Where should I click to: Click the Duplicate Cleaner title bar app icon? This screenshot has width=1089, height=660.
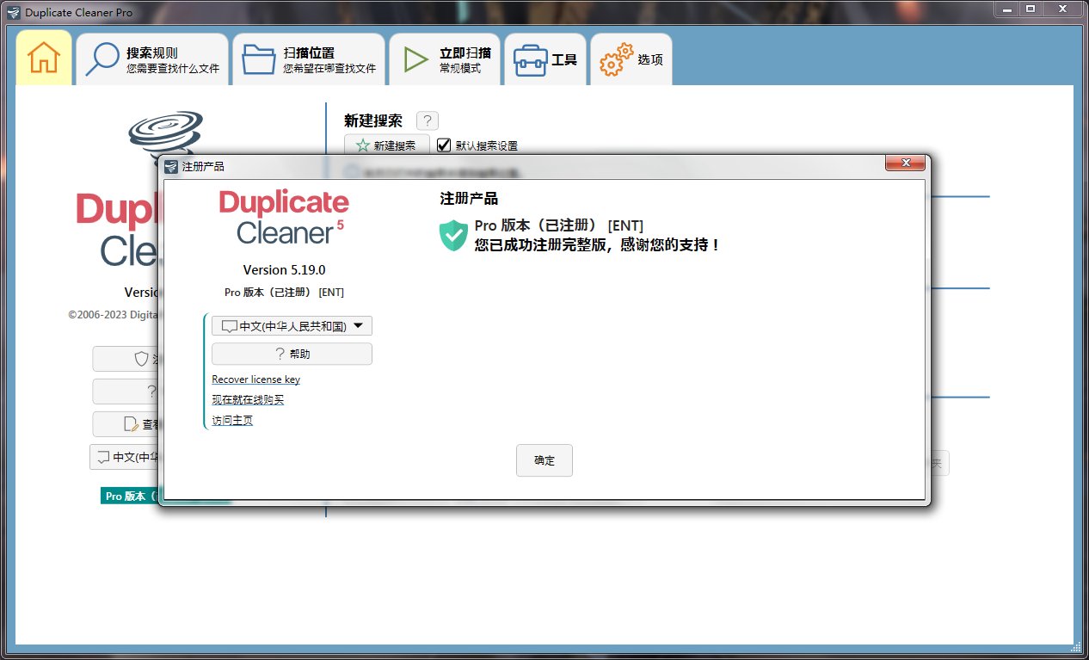11,12
